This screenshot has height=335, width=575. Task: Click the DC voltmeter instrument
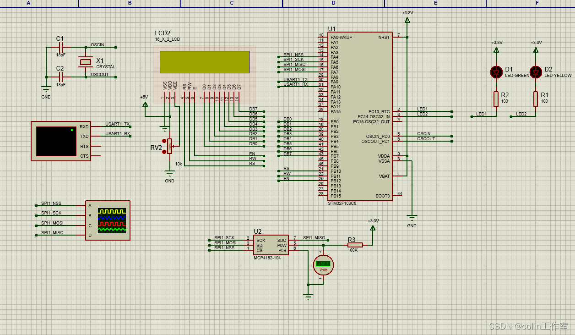323,265
